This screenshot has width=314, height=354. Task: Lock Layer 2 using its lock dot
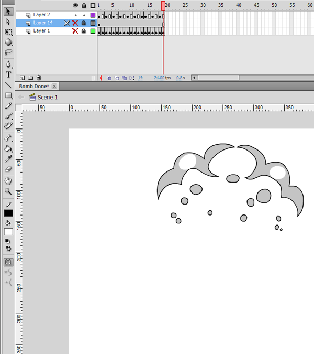[84, 15]
